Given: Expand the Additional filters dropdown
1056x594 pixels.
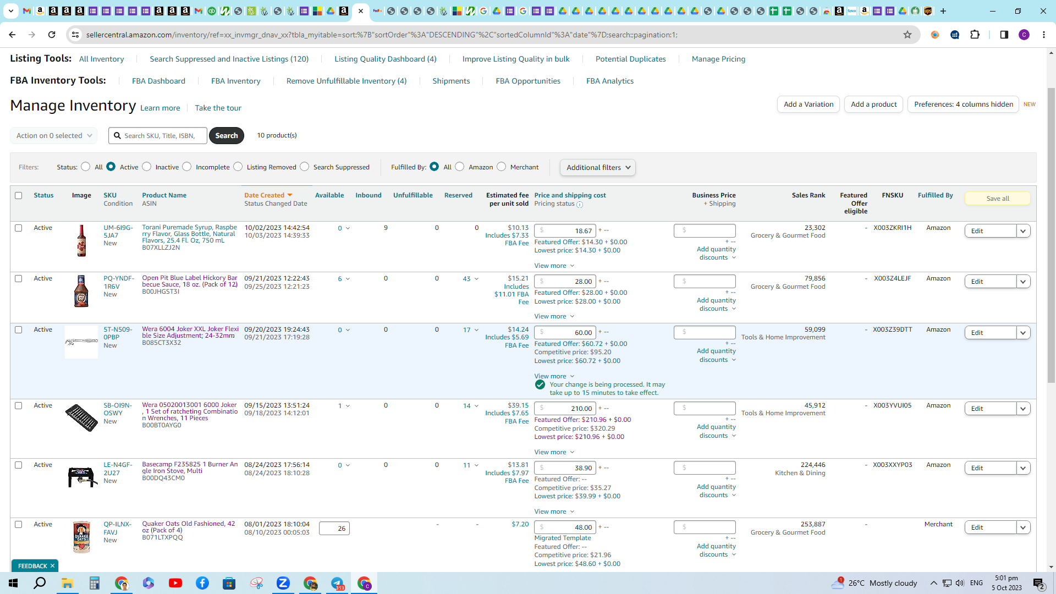Looking at the screenshot, I should (x=598, y=167).
